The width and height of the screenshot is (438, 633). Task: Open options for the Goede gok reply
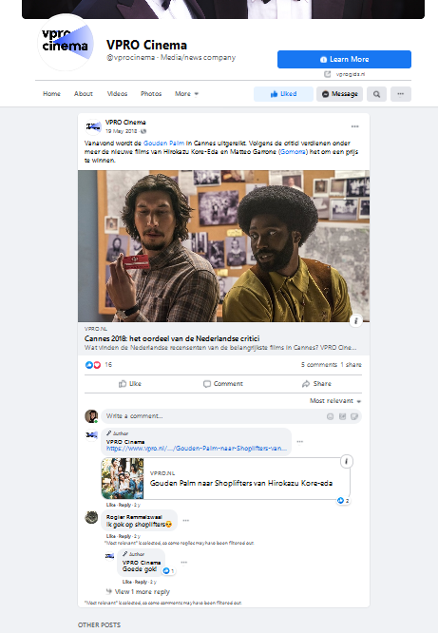coord(183,563)
